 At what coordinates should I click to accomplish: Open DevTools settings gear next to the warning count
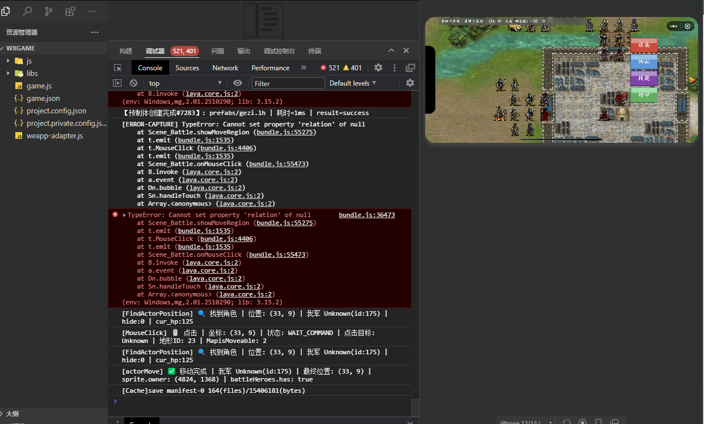(378, 67)
